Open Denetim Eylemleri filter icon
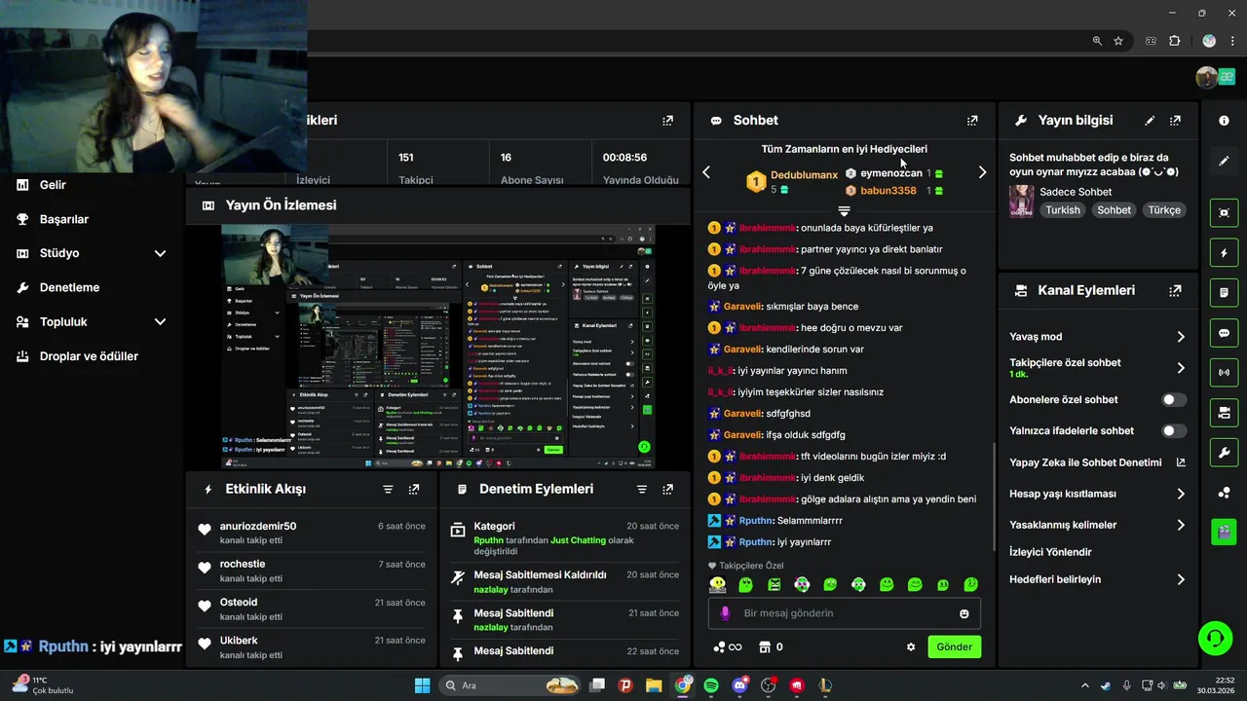 641,489
